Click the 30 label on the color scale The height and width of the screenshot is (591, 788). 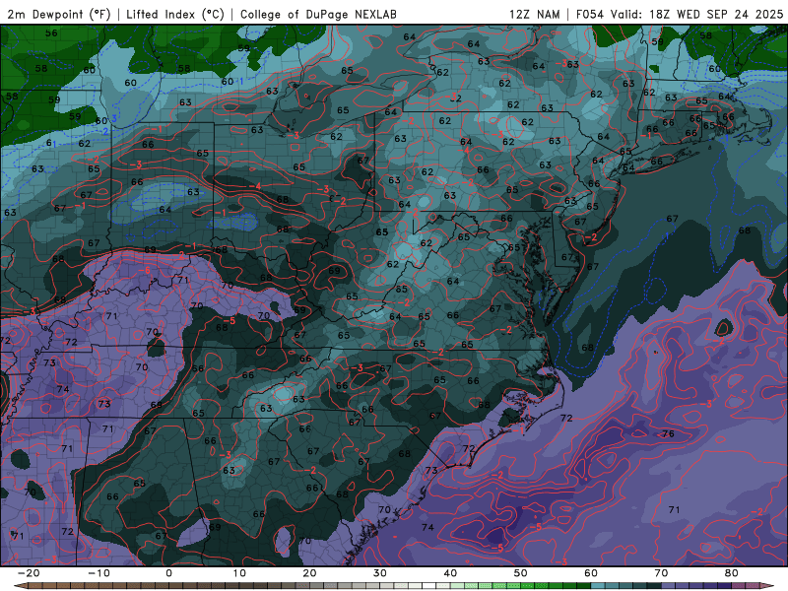tap(380, 573)
